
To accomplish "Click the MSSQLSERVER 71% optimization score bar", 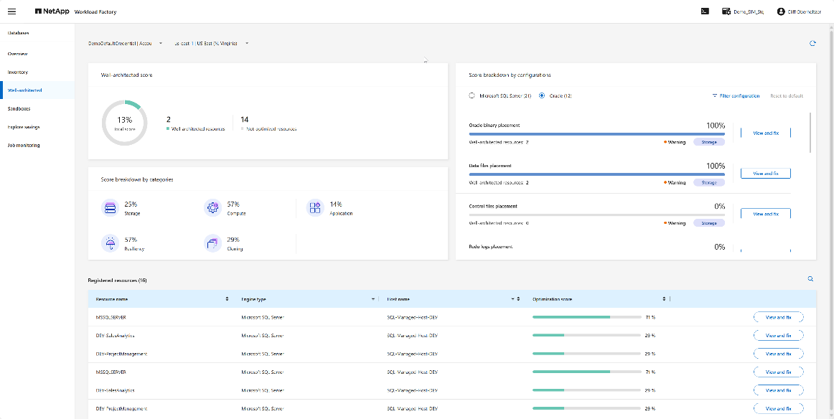I will point(586,316).
